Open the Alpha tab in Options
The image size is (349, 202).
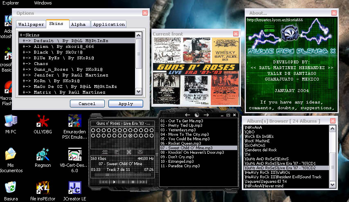(78, 25)
